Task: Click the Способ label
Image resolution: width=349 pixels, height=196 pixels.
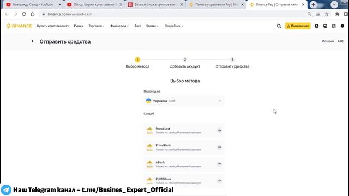Action: click(149, 114)
